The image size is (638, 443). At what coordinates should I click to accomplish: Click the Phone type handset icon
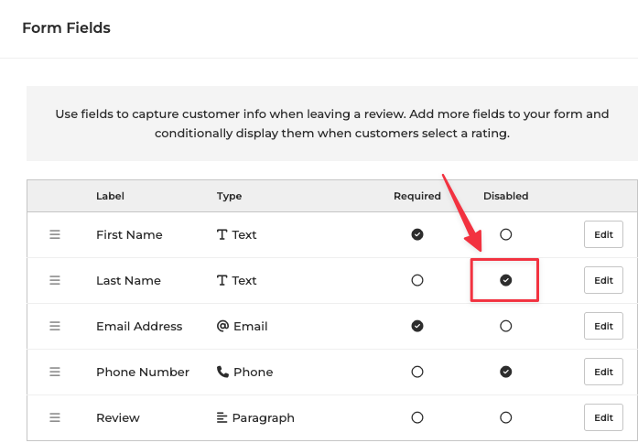[222, 372]
